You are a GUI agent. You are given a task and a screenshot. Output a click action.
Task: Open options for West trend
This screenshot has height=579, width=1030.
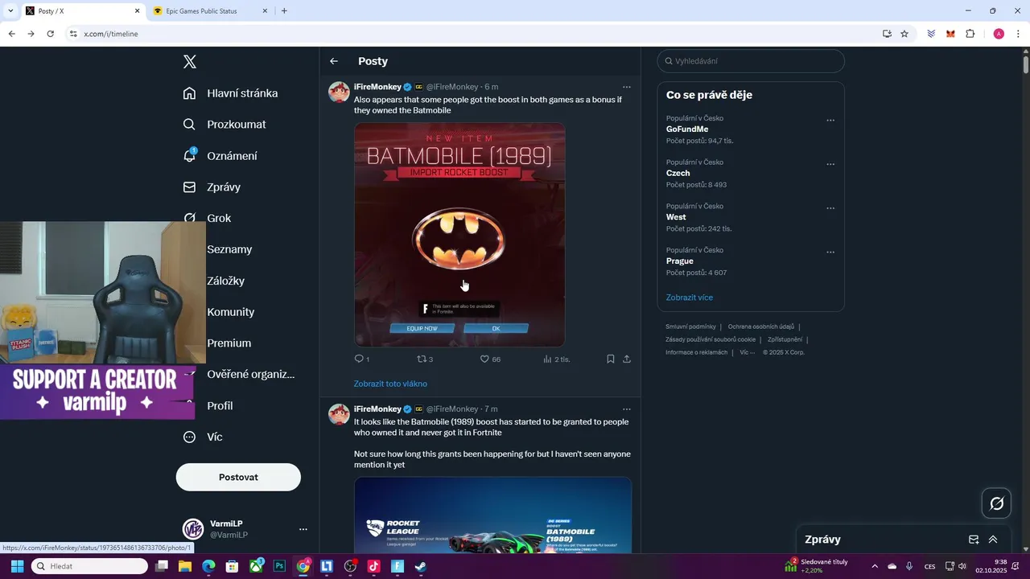point(830,208)
